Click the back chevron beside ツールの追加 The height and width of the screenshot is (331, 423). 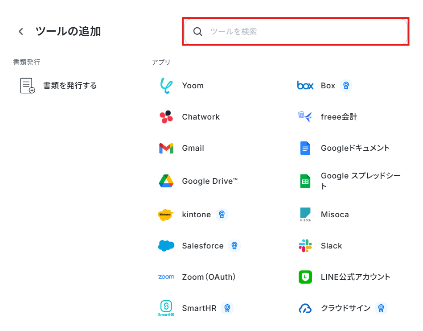tap(21, 32)
